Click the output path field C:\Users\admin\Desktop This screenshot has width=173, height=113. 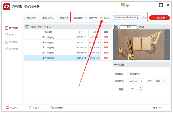pos(127,17)
